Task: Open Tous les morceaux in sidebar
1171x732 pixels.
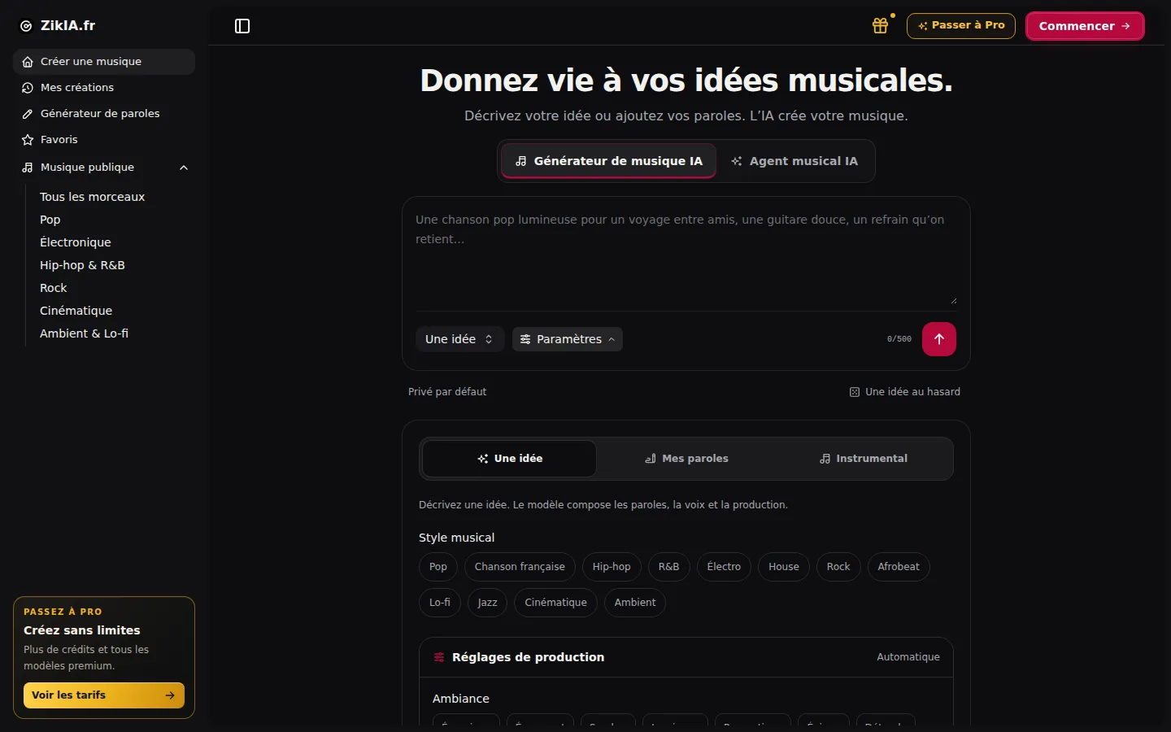Action: (x=92, y=197)
